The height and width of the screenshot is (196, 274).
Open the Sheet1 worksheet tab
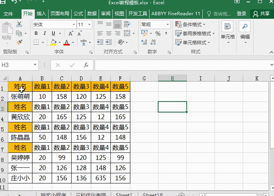tap(123, 194)
